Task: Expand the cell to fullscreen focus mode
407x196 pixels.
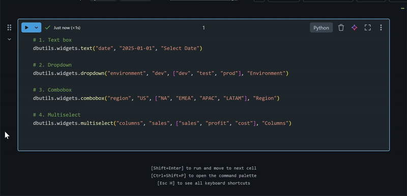Action: pos(367,27)
